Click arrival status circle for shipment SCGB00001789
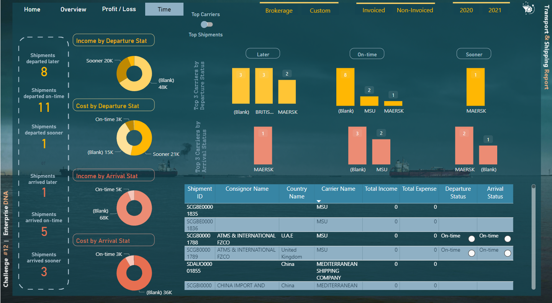552x303 pixels. click(508, 253)
